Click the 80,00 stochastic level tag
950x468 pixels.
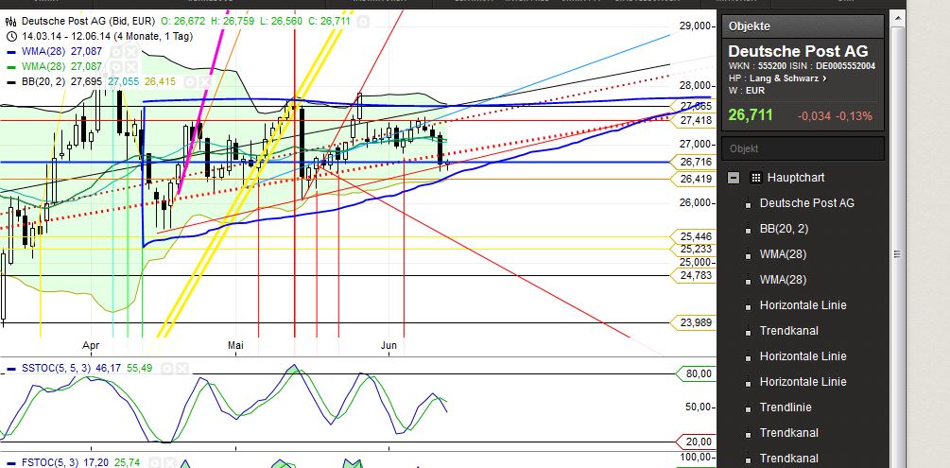pos(698,374)
